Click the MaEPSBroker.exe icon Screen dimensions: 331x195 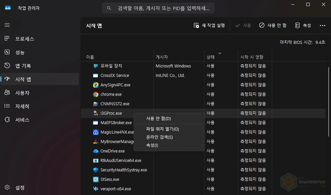[x=96, y=123]
